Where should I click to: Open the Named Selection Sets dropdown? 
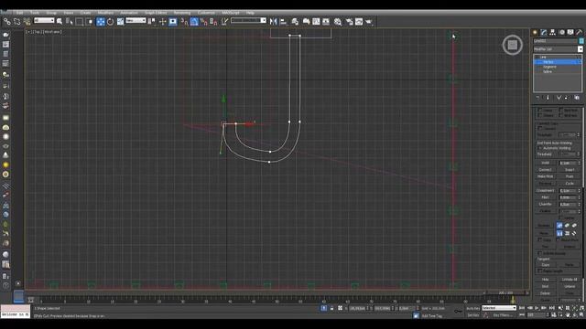pyautogui.click(x=248, y=20)
